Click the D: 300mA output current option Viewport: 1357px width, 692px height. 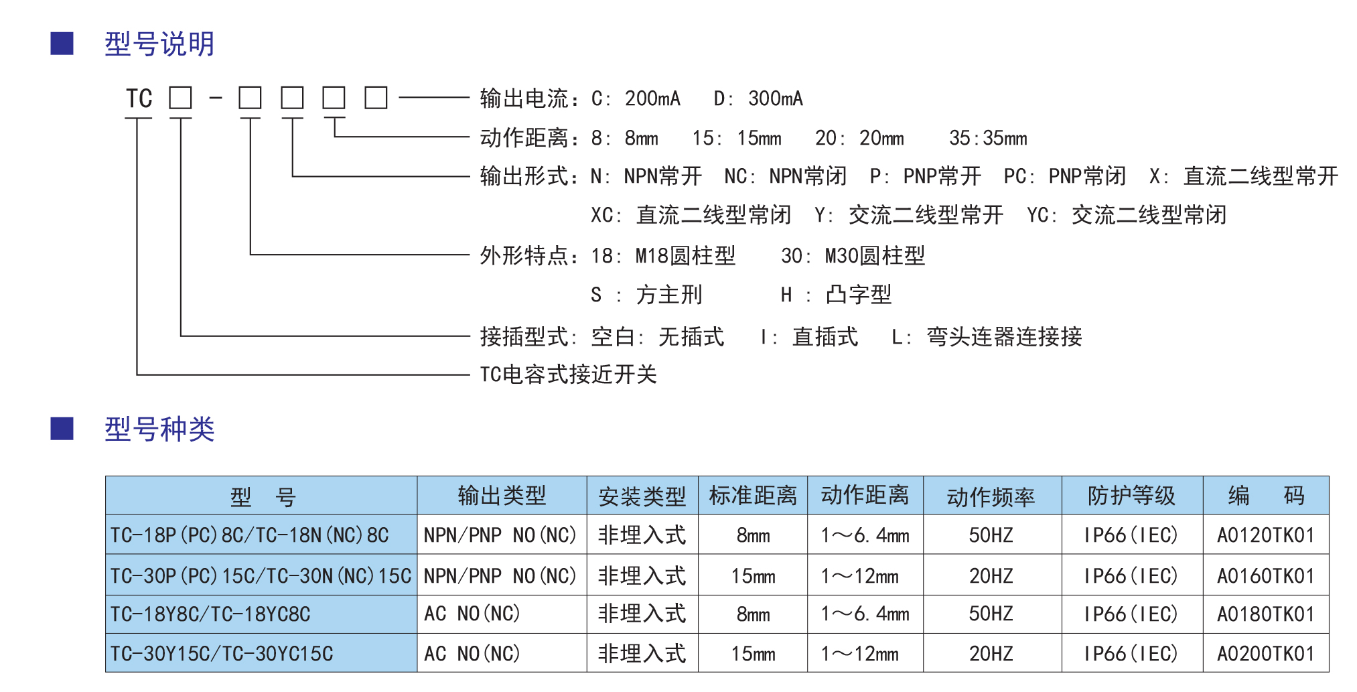click(x=758, y=98)
